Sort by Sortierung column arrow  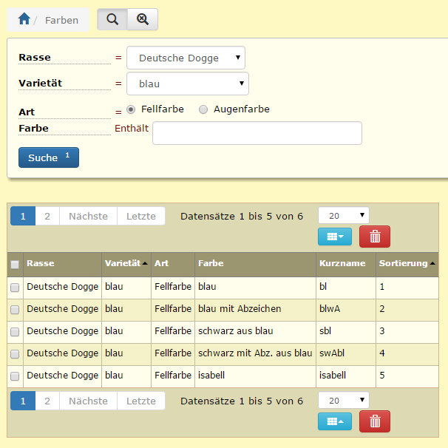click(x=432, y=263)
